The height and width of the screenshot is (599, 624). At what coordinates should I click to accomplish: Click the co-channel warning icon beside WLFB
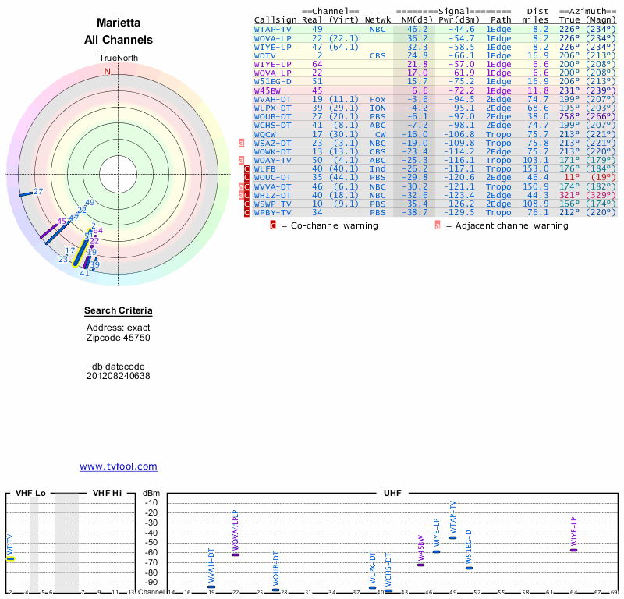click(247, 168)
